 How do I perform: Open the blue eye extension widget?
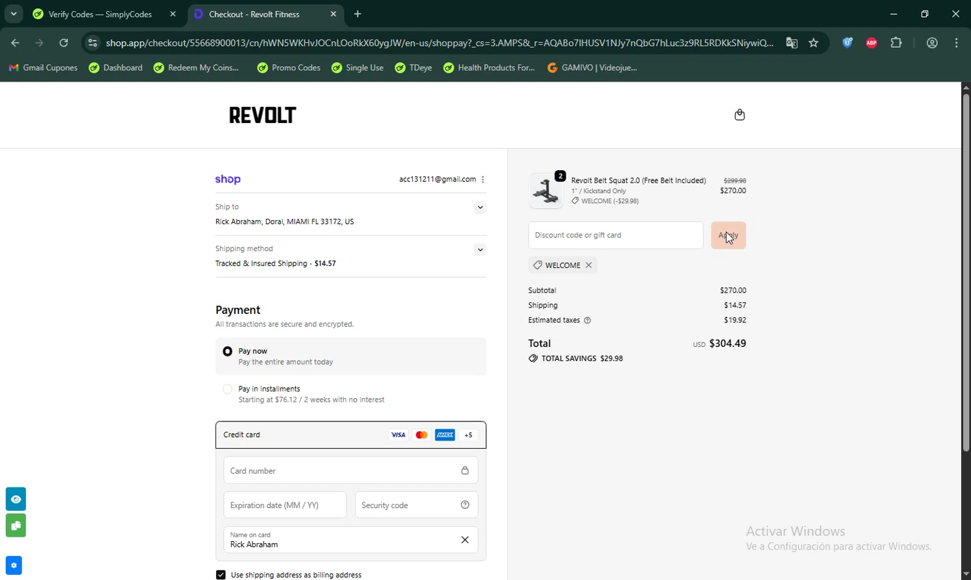pyautogui.click(x=16, y=499)
